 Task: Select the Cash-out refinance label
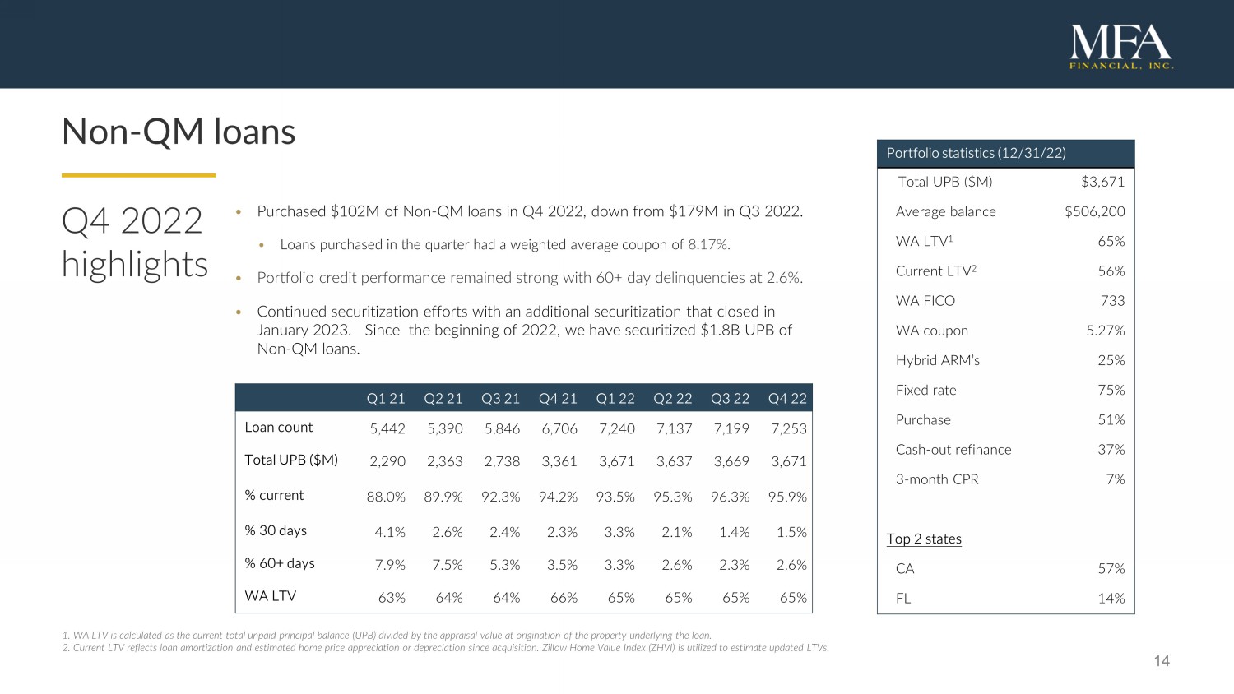(953, 450)
